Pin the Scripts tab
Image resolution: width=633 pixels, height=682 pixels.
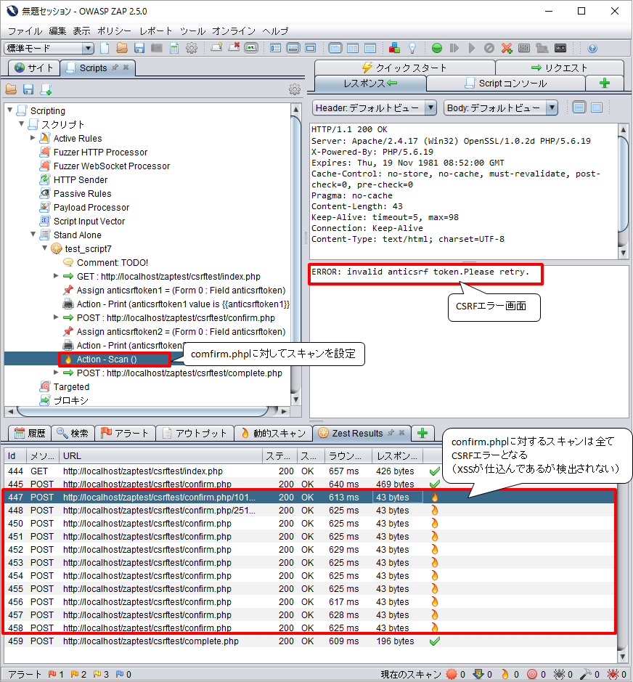tap(115, 68)
